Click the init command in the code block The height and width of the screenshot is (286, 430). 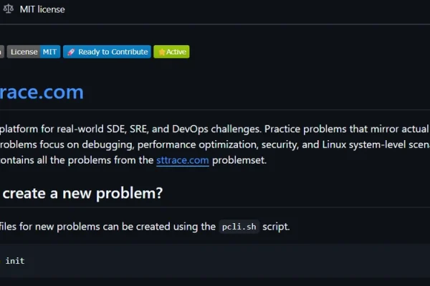click(14, 261)
